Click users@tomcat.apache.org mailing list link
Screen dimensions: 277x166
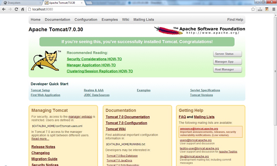click(x=196, y=140)
